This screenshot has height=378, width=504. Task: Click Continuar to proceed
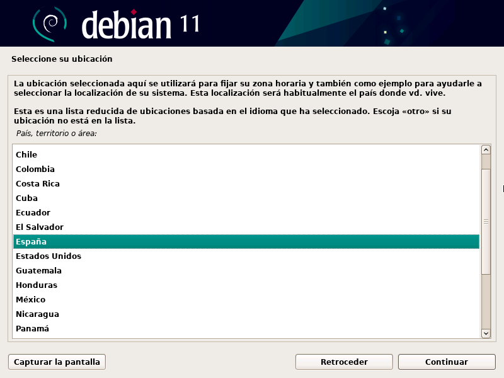coord(447,362)
